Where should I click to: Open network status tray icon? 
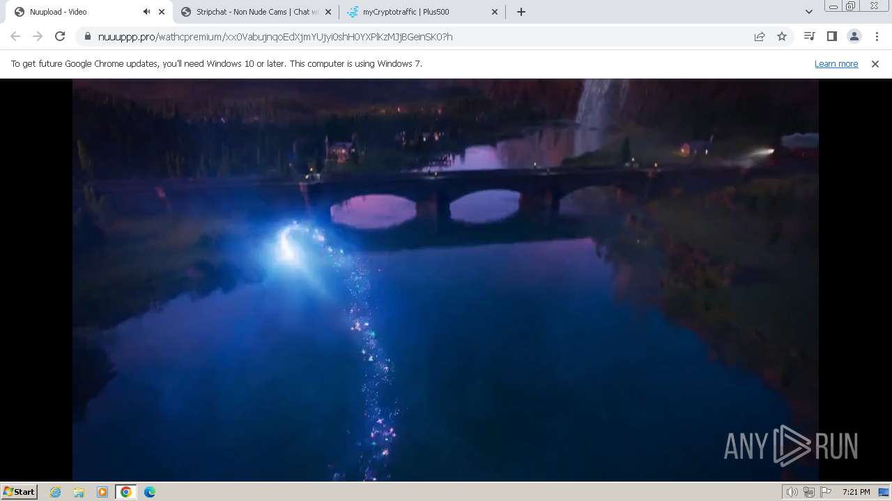[x=809, y=492]
